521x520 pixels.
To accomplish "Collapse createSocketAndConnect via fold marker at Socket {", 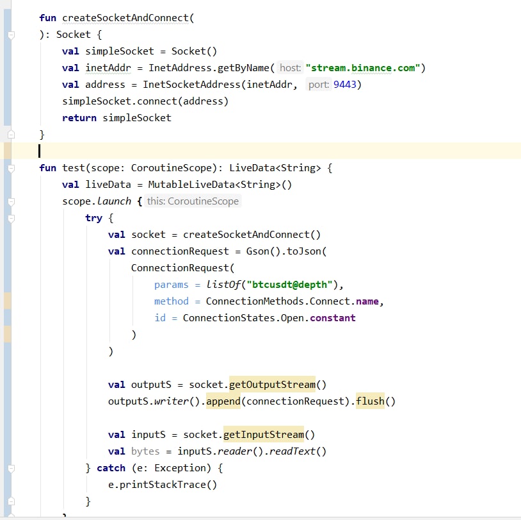I will [x=12, y=35].
